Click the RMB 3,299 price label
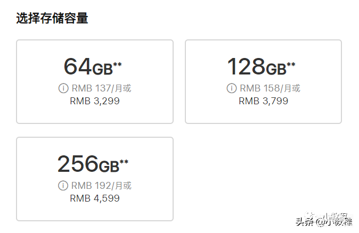The width and height of the screenshot is (359, 233). click(95, 101)
